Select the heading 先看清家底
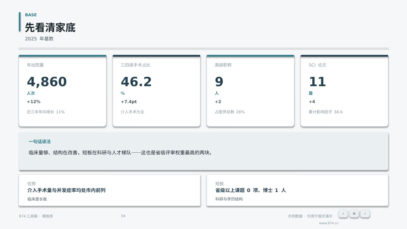Image resolution: width=407 pixels, height=229 pixels. point(50,27)
